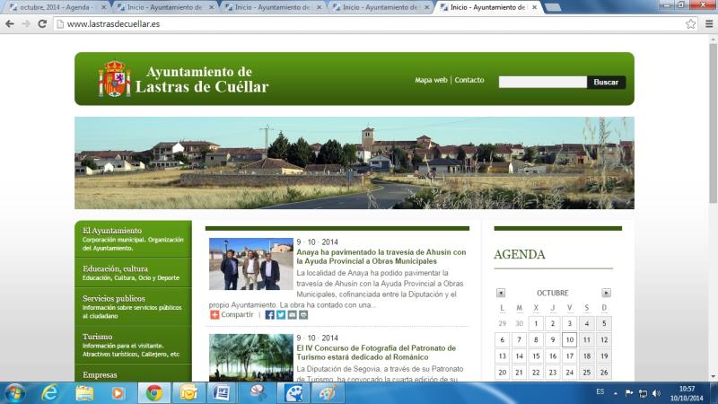This screenshot has height=404, width=718.
Task: Open the IV Concurso de Fotografía thumbnail
Action: [x=251, y=357]
